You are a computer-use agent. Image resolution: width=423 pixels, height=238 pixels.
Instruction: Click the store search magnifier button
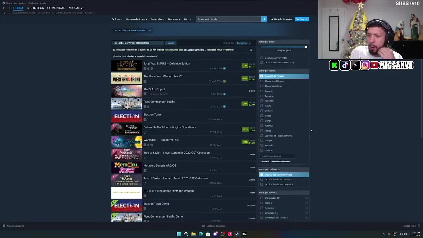pyautogui.click(x=264, y=19)
